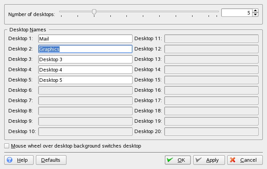This screenshot has width=267, height=169.
Task: Click the Desktop 20 disabled name field
Action: click(211, 132)
